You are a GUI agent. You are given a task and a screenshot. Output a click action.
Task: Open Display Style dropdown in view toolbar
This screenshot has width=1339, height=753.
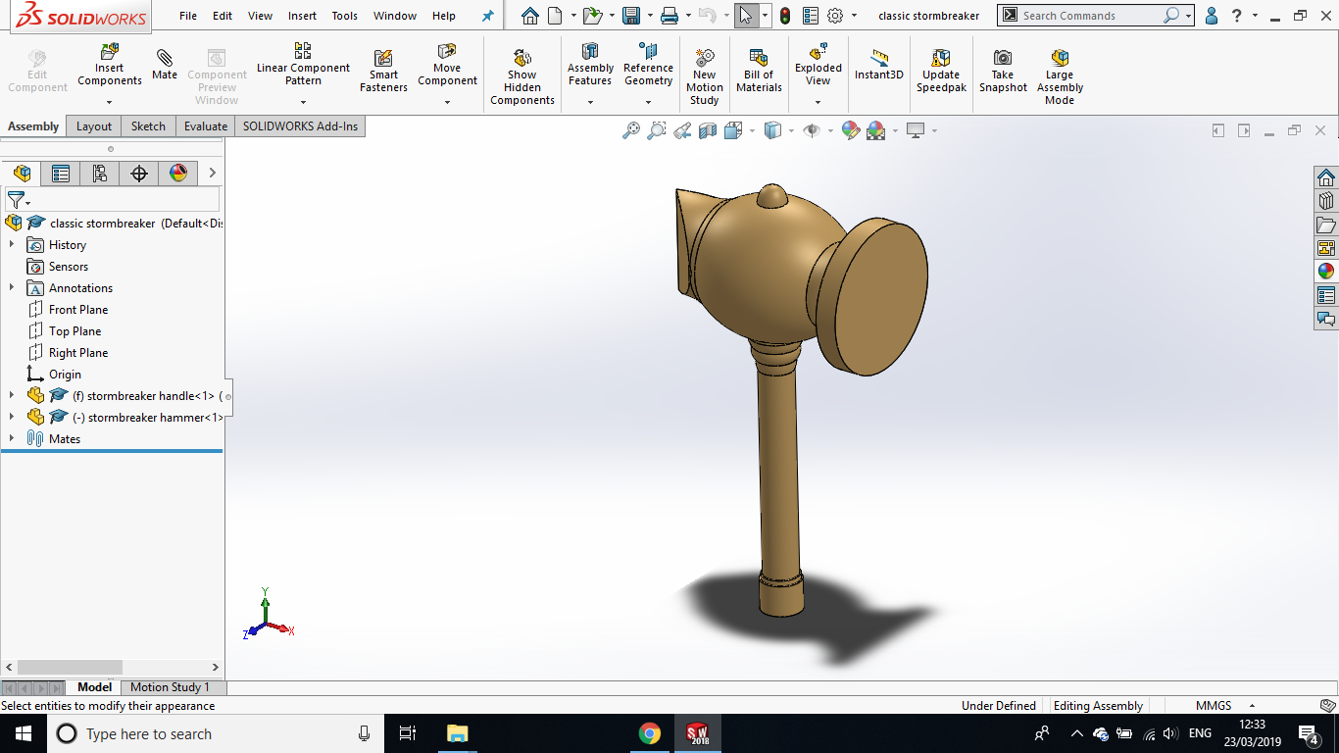click(792, 130)
